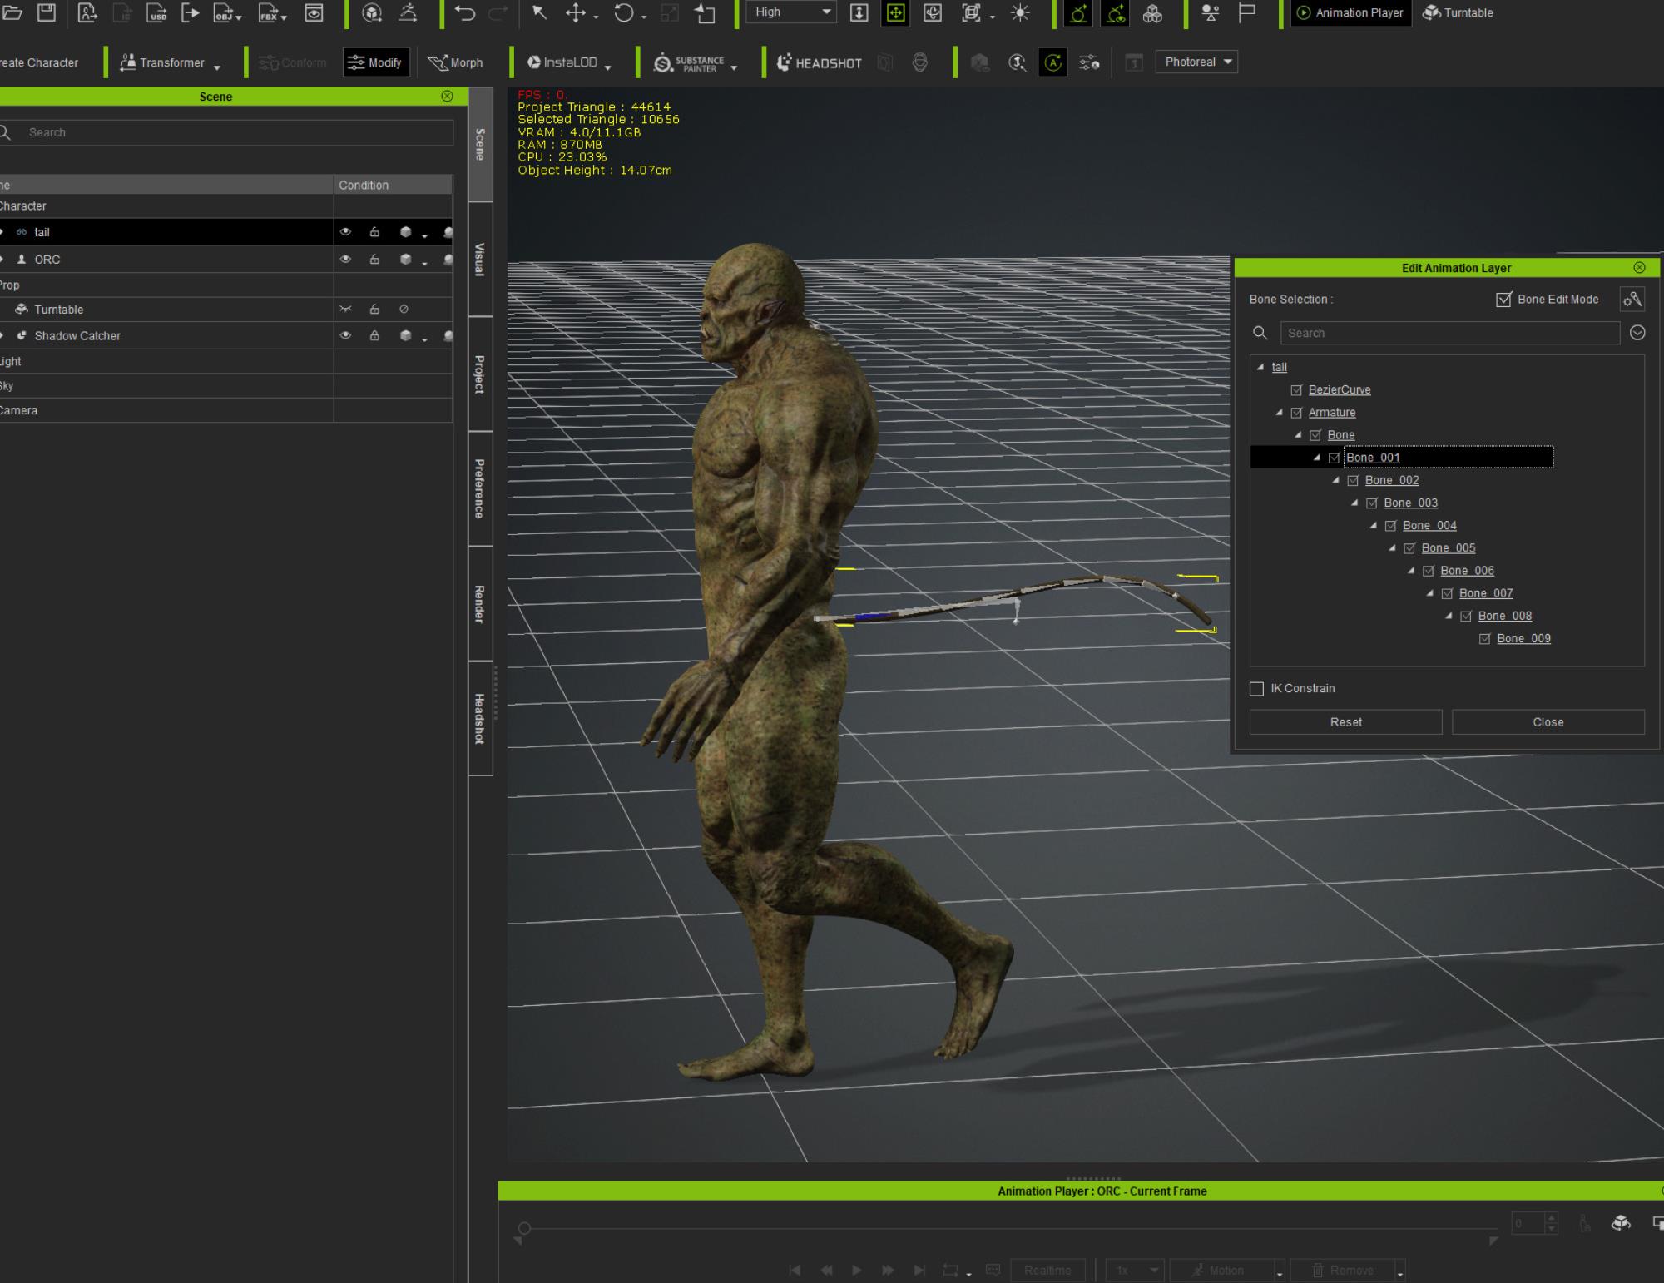This screenshot has height=1283, width=1664.
Task: Toggle the hidden-eye icon for Turntable row
Action: click(x=345, y=310)
